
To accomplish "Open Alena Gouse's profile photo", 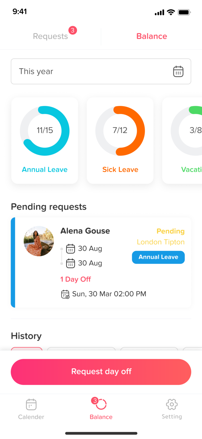I will point(39,241).
